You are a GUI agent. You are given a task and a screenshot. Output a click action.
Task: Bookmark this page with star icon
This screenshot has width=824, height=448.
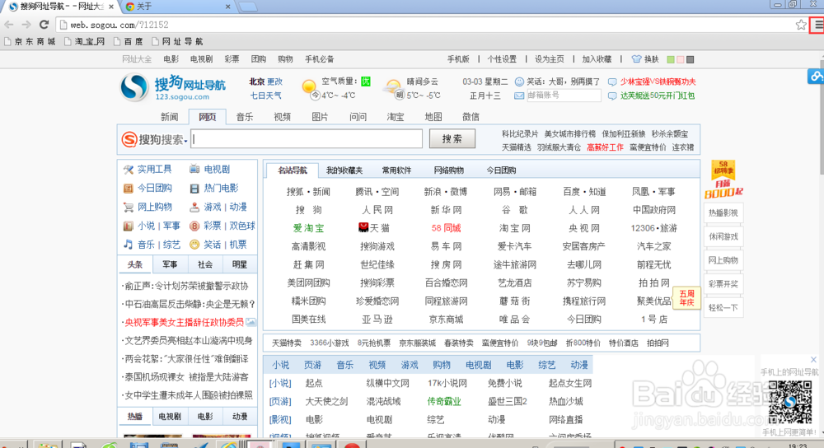(x=801, y=25)
